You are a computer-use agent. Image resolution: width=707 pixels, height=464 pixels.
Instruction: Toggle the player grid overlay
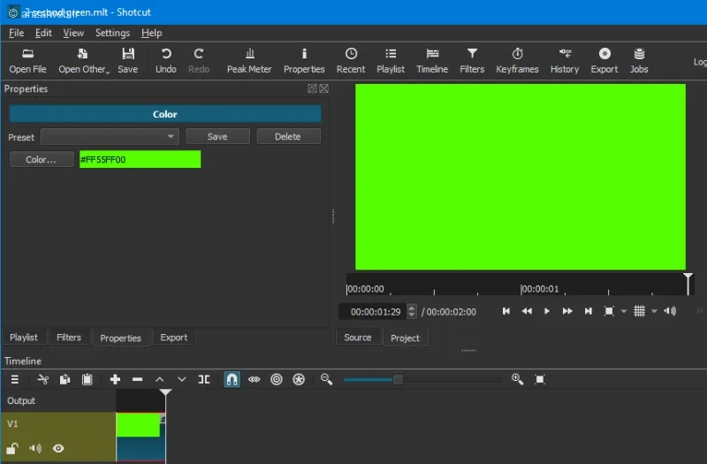(639, 311)
